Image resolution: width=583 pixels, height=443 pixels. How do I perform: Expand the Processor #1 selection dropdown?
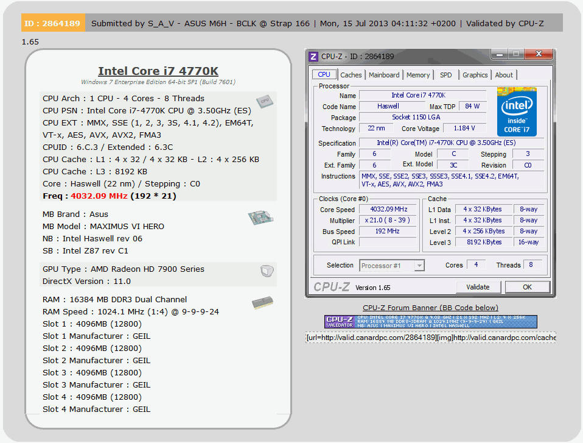point(419,266)
